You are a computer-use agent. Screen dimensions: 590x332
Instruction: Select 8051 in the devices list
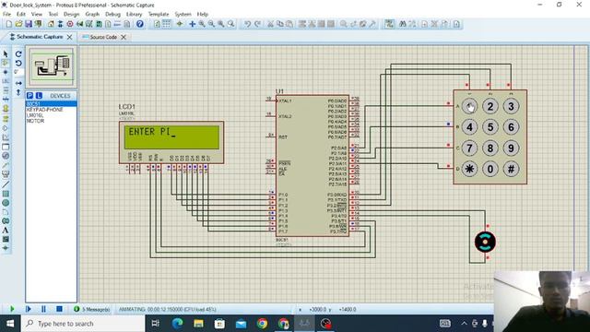pyautogui.click(x=52, y=103)
